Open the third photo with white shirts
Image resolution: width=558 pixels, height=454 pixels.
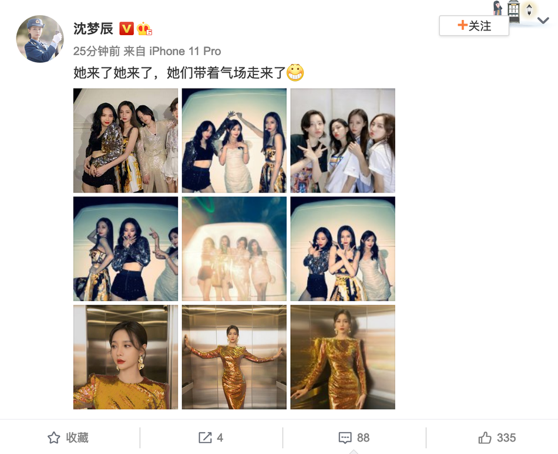(342, 141)
